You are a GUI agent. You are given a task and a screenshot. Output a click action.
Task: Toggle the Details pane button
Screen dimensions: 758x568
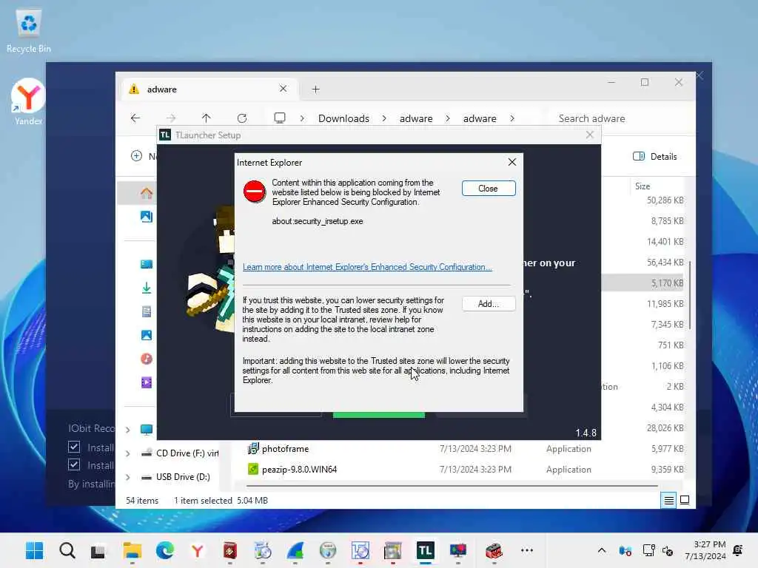(x=654, y=157)
